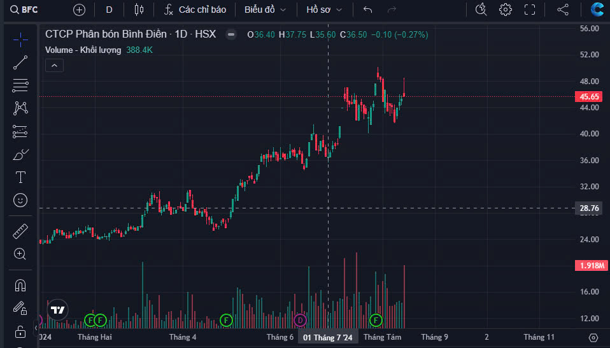The height and width of the screenshot is (348, 610).
Task: Open Các chỉ báo indicators menu
Action: coord(195,10)
